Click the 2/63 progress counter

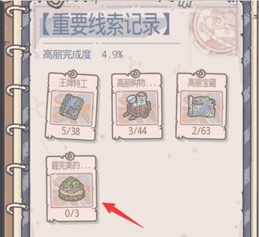[x=201, y=131]
